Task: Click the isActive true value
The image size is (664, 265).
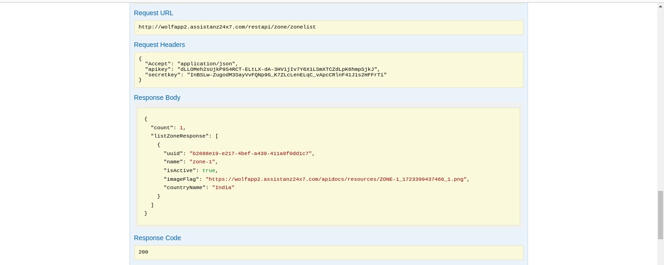Action: coord(208,171)
